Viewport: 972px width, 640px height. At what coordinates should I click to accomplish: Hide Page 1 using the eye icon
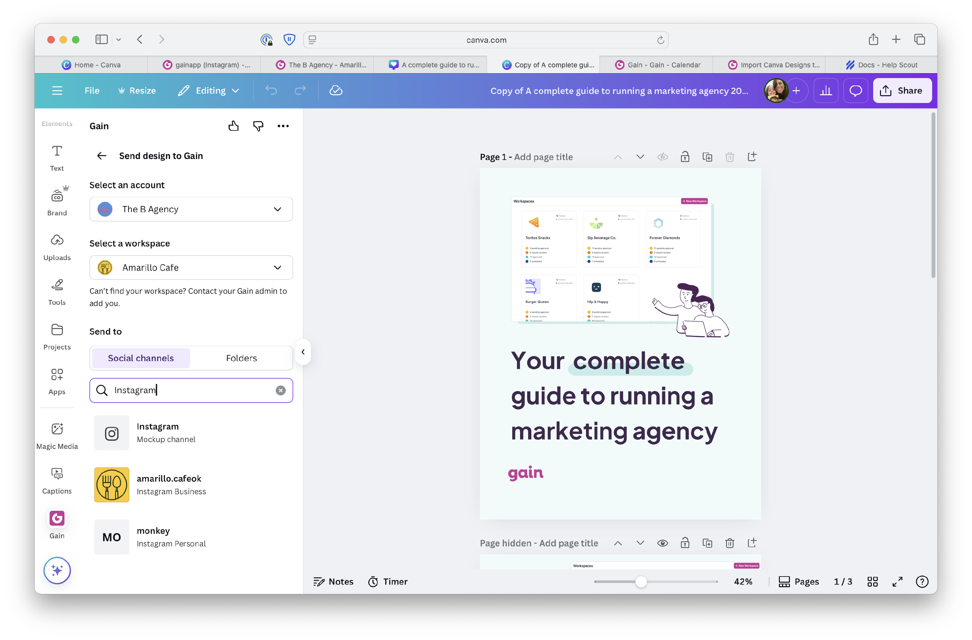663,157
